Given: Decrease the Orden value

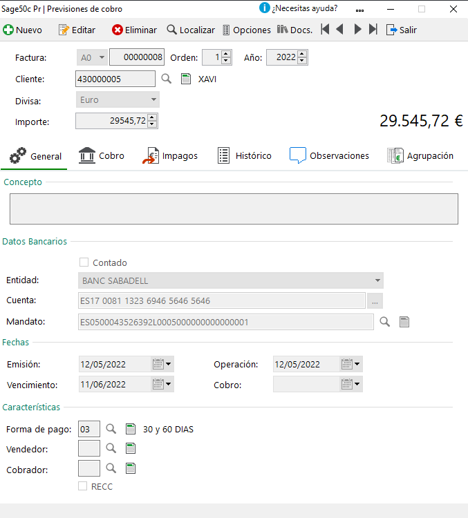Looking at the screenshot, I should pos(226,61).
